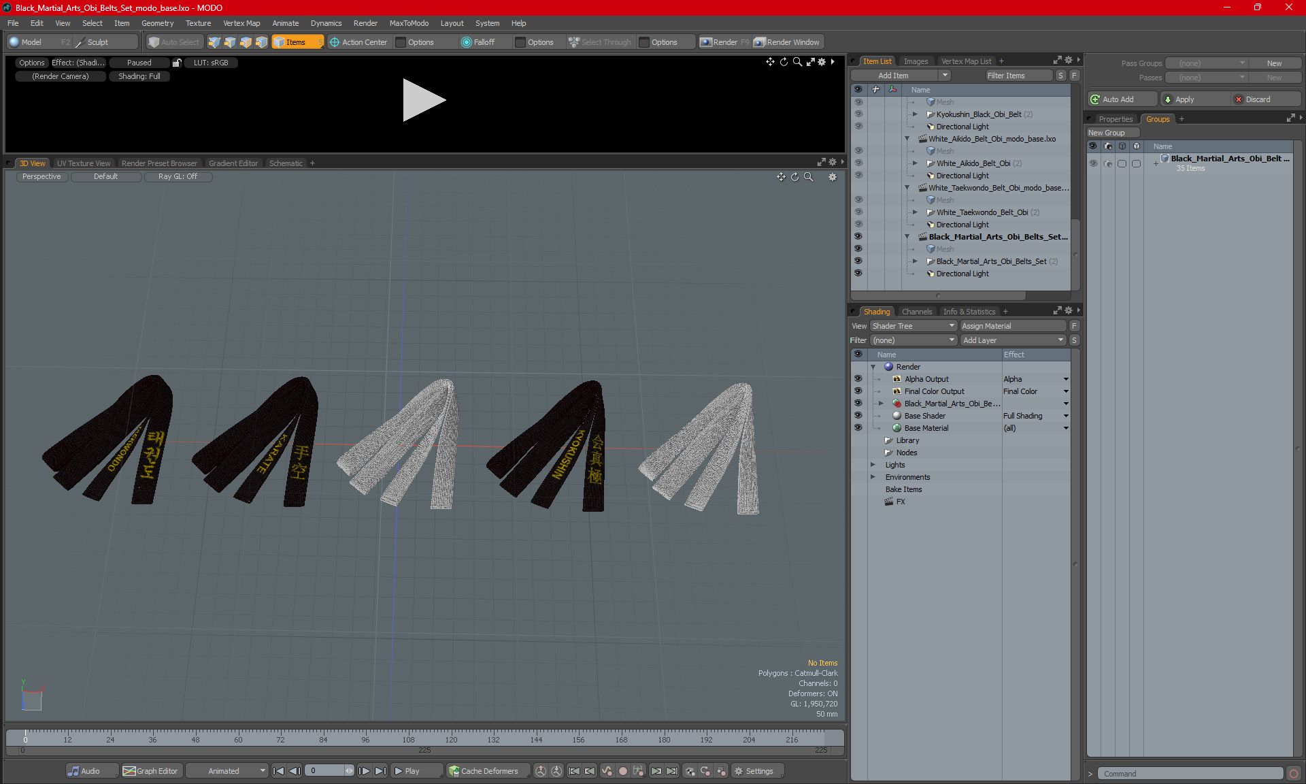The width and height of the screenshot is (1306, 784).
Task: Step to next frame button
Action: click(364, 771)
